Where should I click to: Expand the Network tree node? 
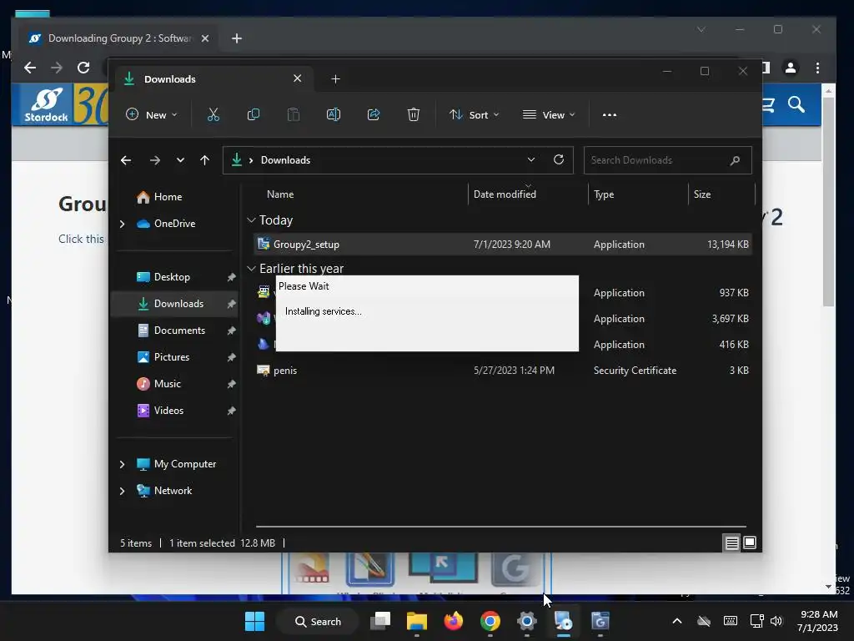point(122,491)
